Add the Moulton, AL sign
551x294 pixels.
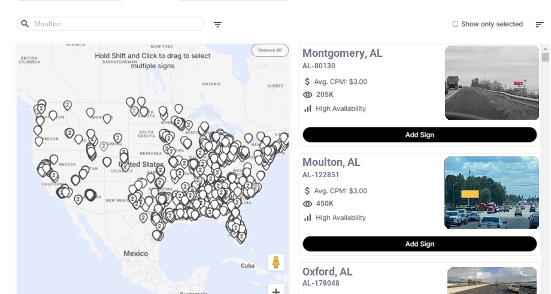pos(419,244)
